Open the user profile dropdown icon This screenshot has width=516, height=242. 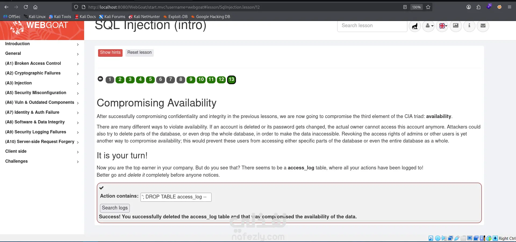(428, 26)
